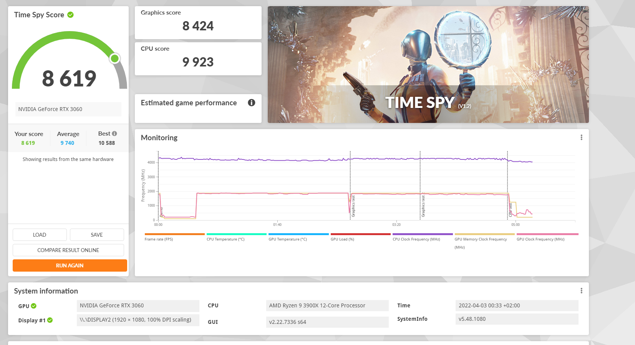This screenshot has width=635, height=345.
Task: Click the info icon next to Best score
Action: (x=114, y=133)
